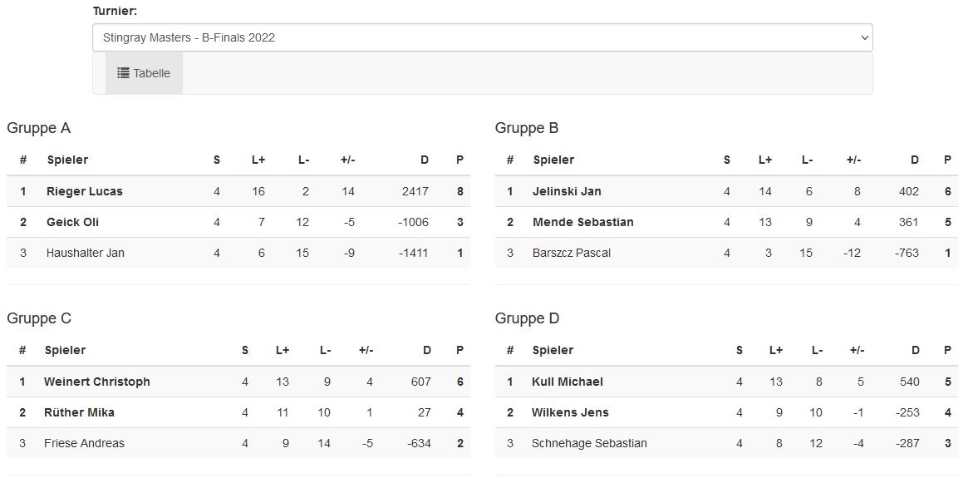This screenshot has height=478, width=968.
Task: Select Weinert Christoph in Gruppe C
Action: point(97,382)
